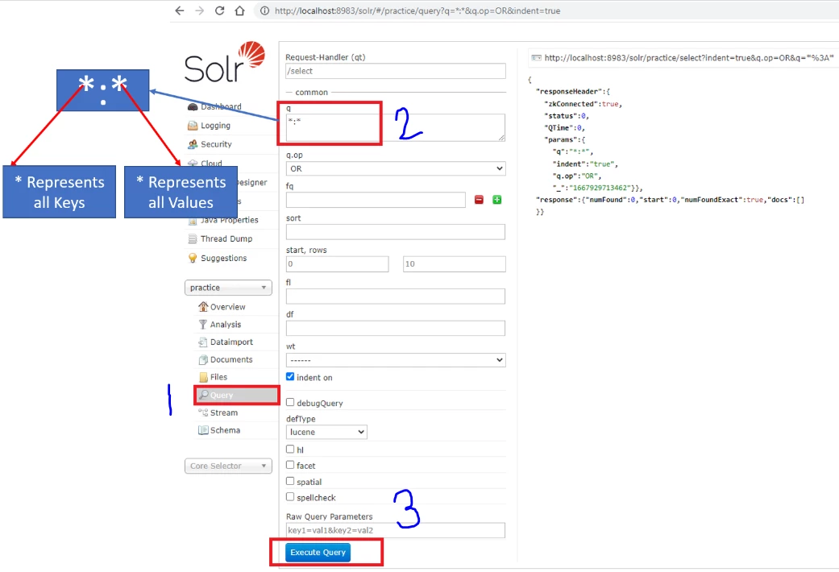Click the fq filter query field
The width and height of the screenshot is (839, 572).
point(376,200)
